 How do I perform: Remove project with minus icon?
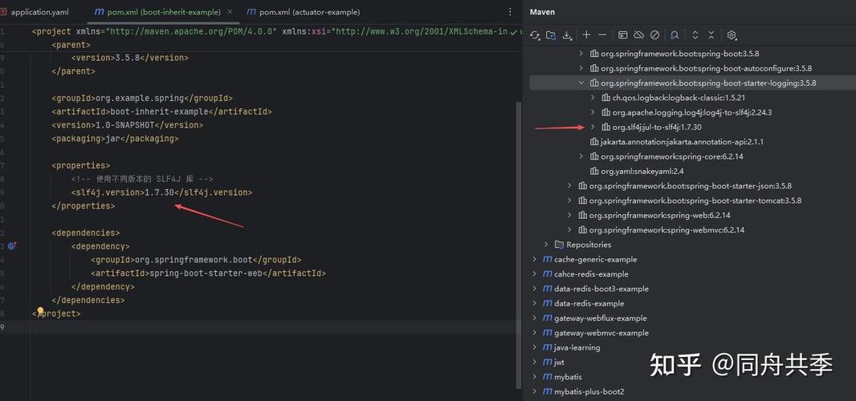602,35
